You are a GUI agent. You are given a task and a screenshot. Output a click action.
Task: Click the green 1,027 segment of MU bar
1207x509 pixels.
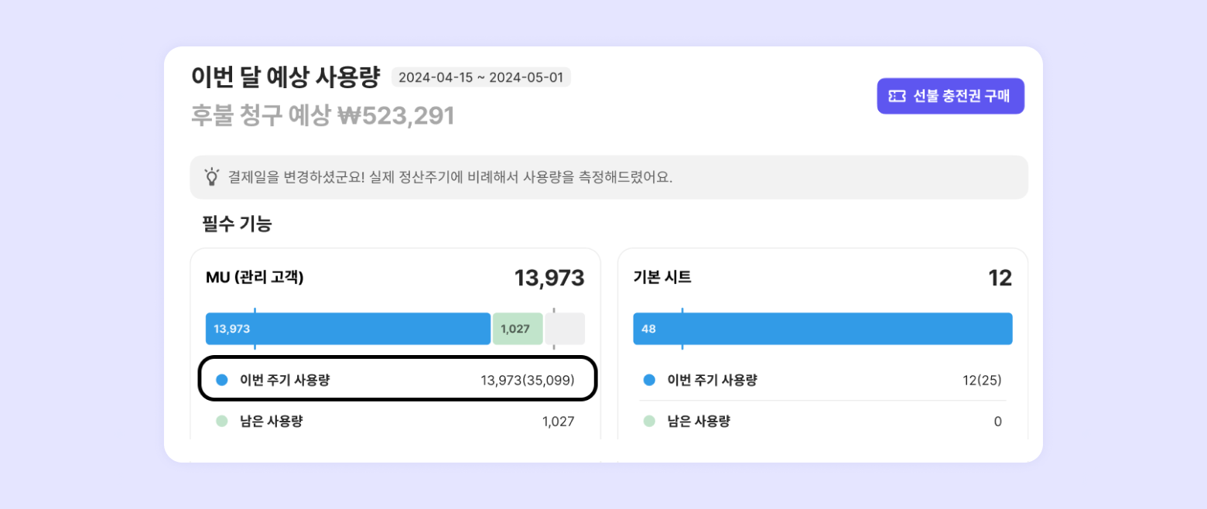tap(518, 329)
